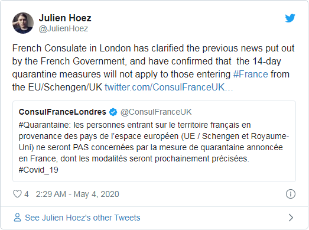Like the tweet with the heart icon
Image resolution: width=309 pixels, height=230 pixels.
click(17, 194)
